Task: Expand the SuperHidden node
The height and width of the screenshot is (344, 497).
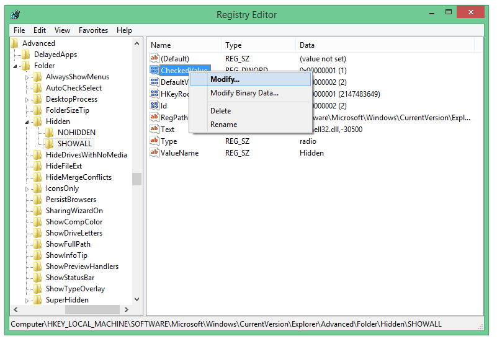Action: [x=27, y=301]
